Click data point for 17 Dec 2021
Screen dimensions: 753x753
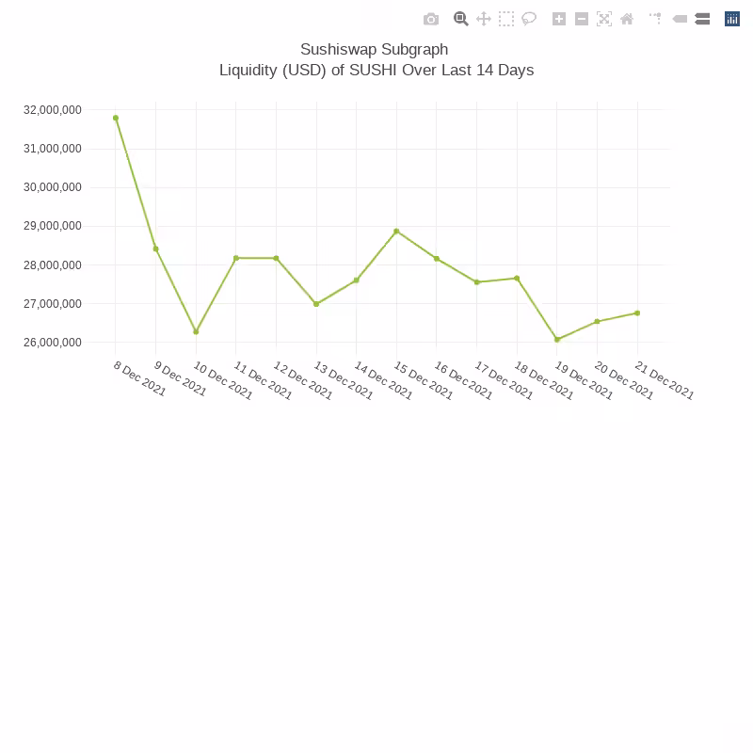click(477, 281)
